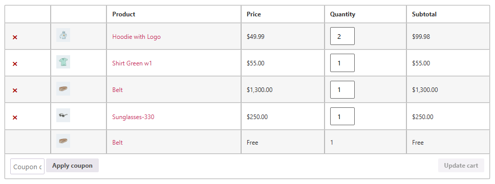Remove Hoodie with Logo from cart
The width and height of the screenshot is (495, 184).
coord(15,37)
